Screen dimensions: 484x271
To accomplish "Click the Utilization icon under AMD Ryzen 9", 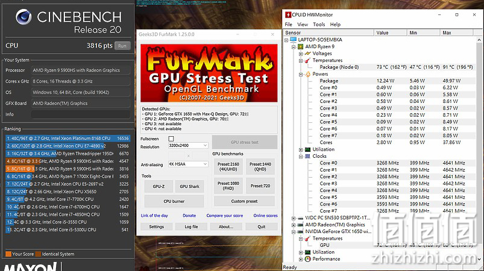I will pyautogui.click(x=308, y=149).
